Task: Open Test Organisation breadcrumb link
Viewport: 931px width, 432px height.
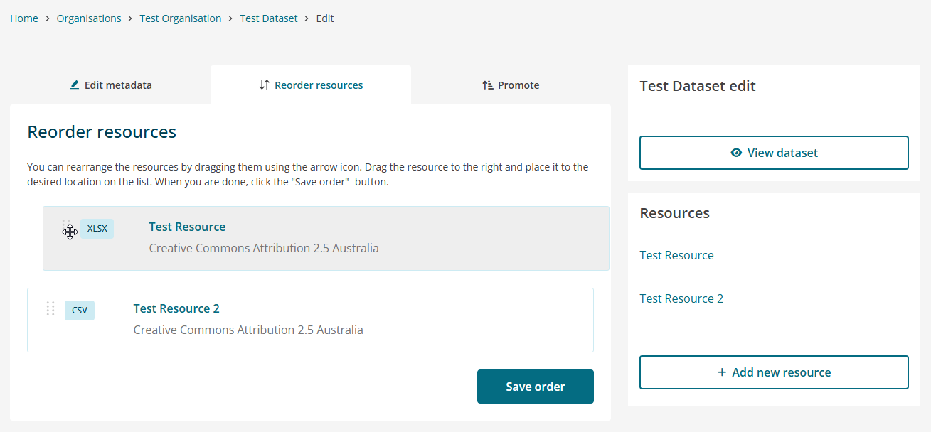Action: (181, 18)
